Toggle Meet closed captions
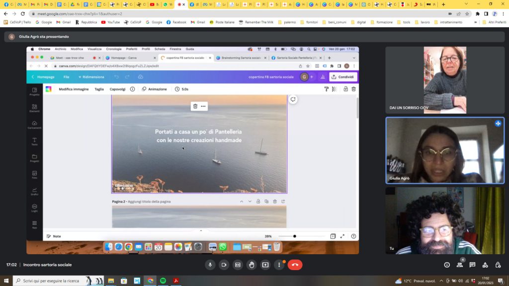 coord(238,265)
